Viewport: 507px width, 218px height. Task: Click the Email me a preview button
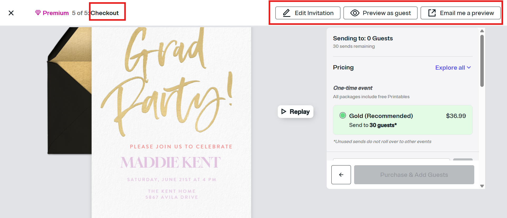460,13
